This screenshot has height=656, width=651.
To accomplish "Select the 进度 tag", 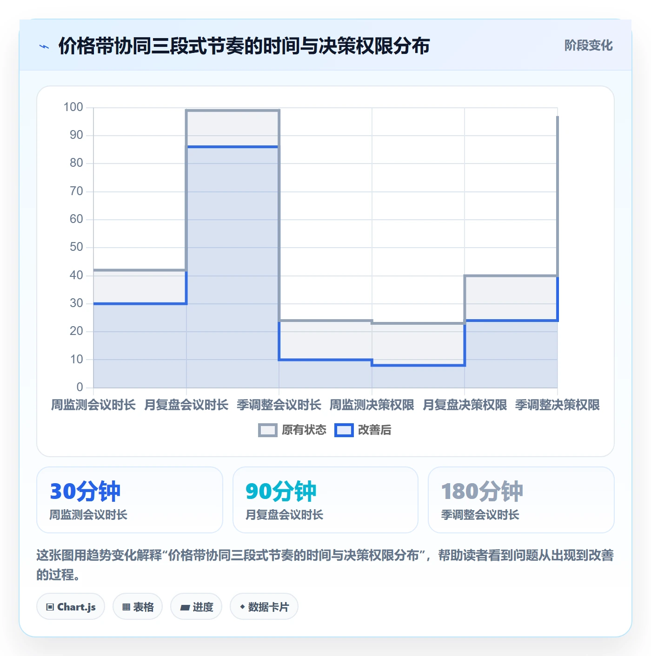I will pyautogui.click(x=196, y=607).
